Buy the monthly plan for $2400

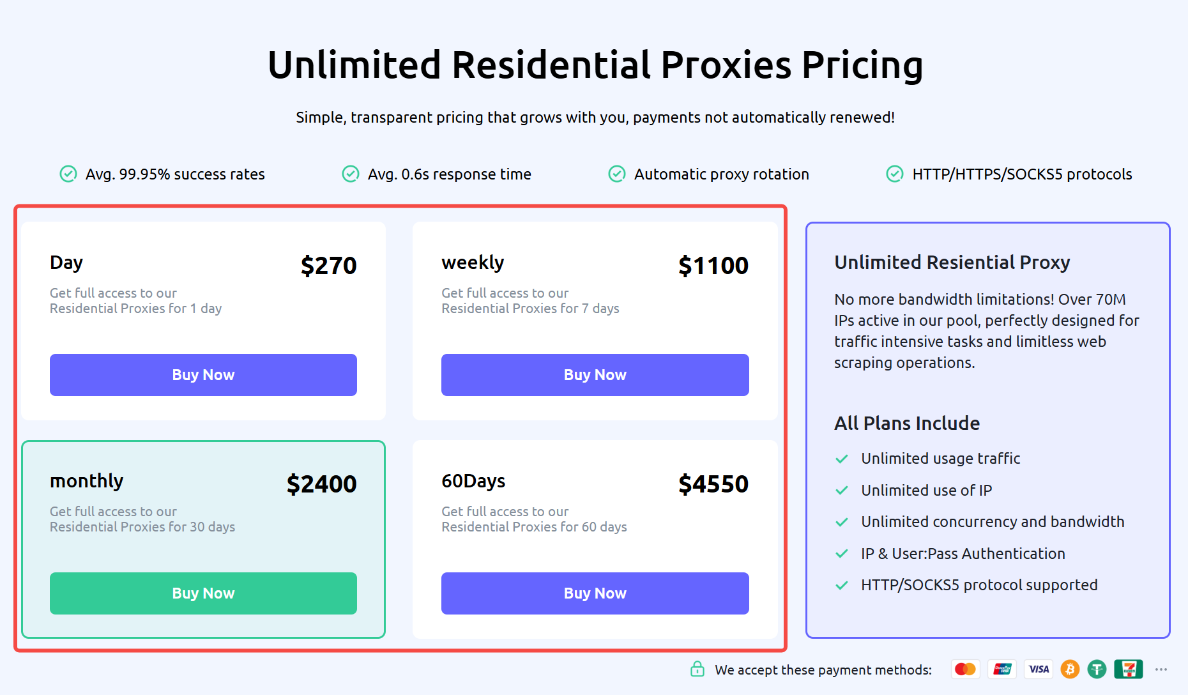203,593
